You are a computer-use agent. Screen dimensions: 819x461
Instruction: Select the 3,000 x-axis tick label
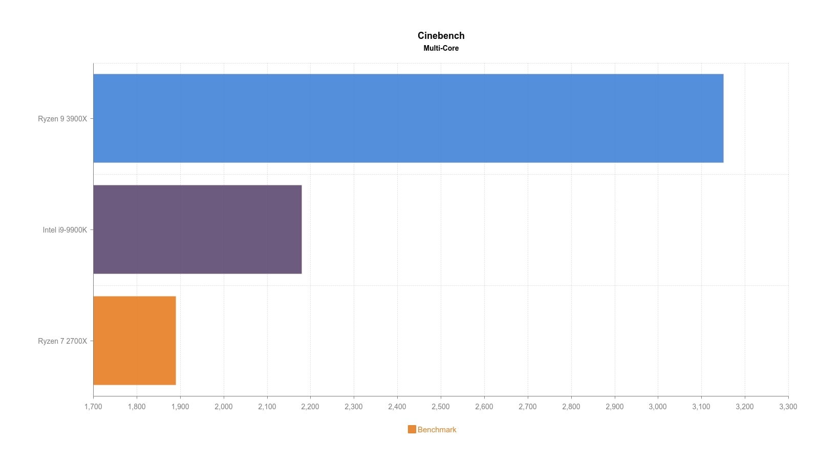pos(658,407)
